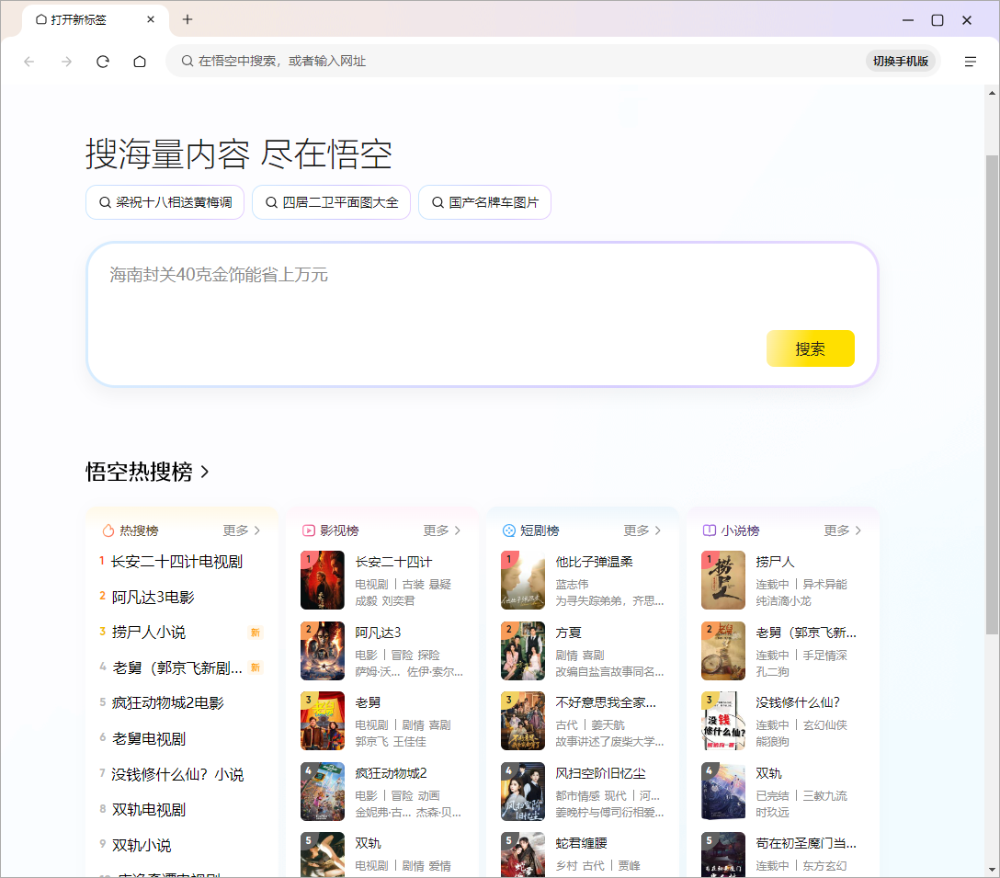Open 长安二十四计 title in 影视榜
1000x878 pixels.
(x=393, y=562)
